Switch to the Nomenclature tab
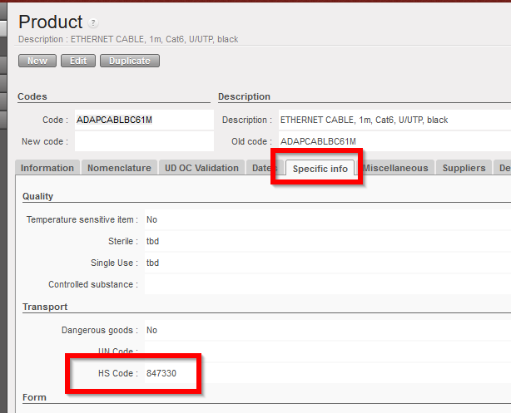This screenshot has width=511, height=413. click(x=119, y=168)
